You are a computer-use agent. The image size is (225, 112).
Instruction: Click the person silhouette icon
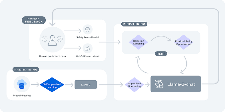(52, 40)
